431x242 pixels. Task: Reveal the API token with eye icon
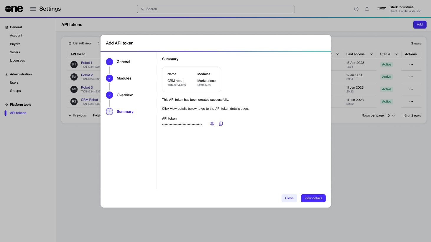(x=212, y=124)
